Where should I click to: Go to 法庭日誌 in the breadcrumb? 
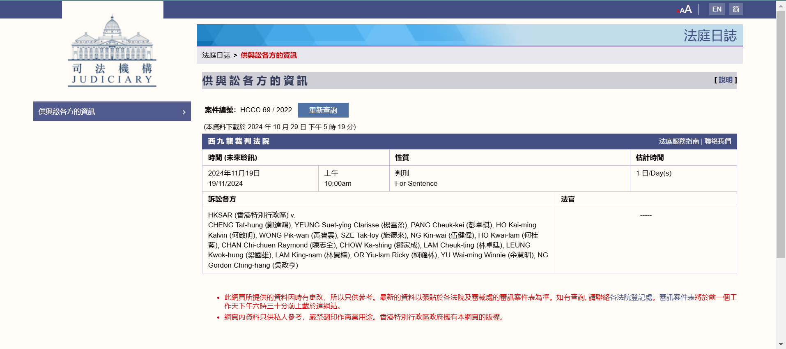pos(216,55)
